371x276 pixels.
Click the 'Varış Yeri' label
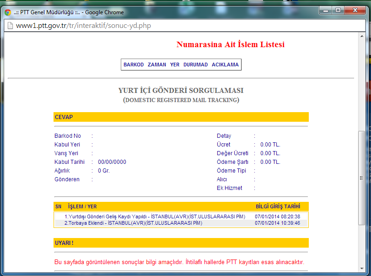point(66,153)
